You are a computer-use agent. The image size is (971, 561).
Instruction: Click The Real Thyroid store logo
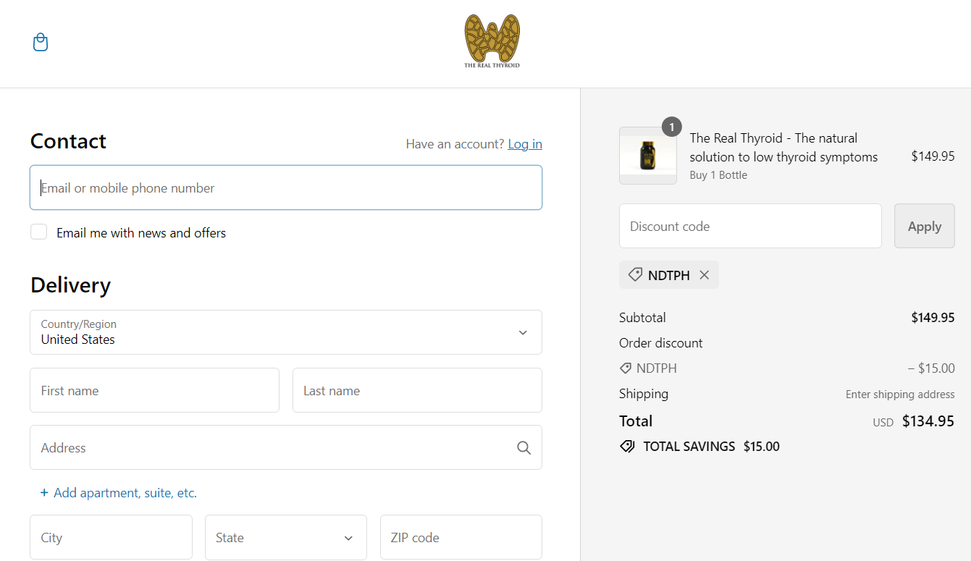(x=492, y=42)
